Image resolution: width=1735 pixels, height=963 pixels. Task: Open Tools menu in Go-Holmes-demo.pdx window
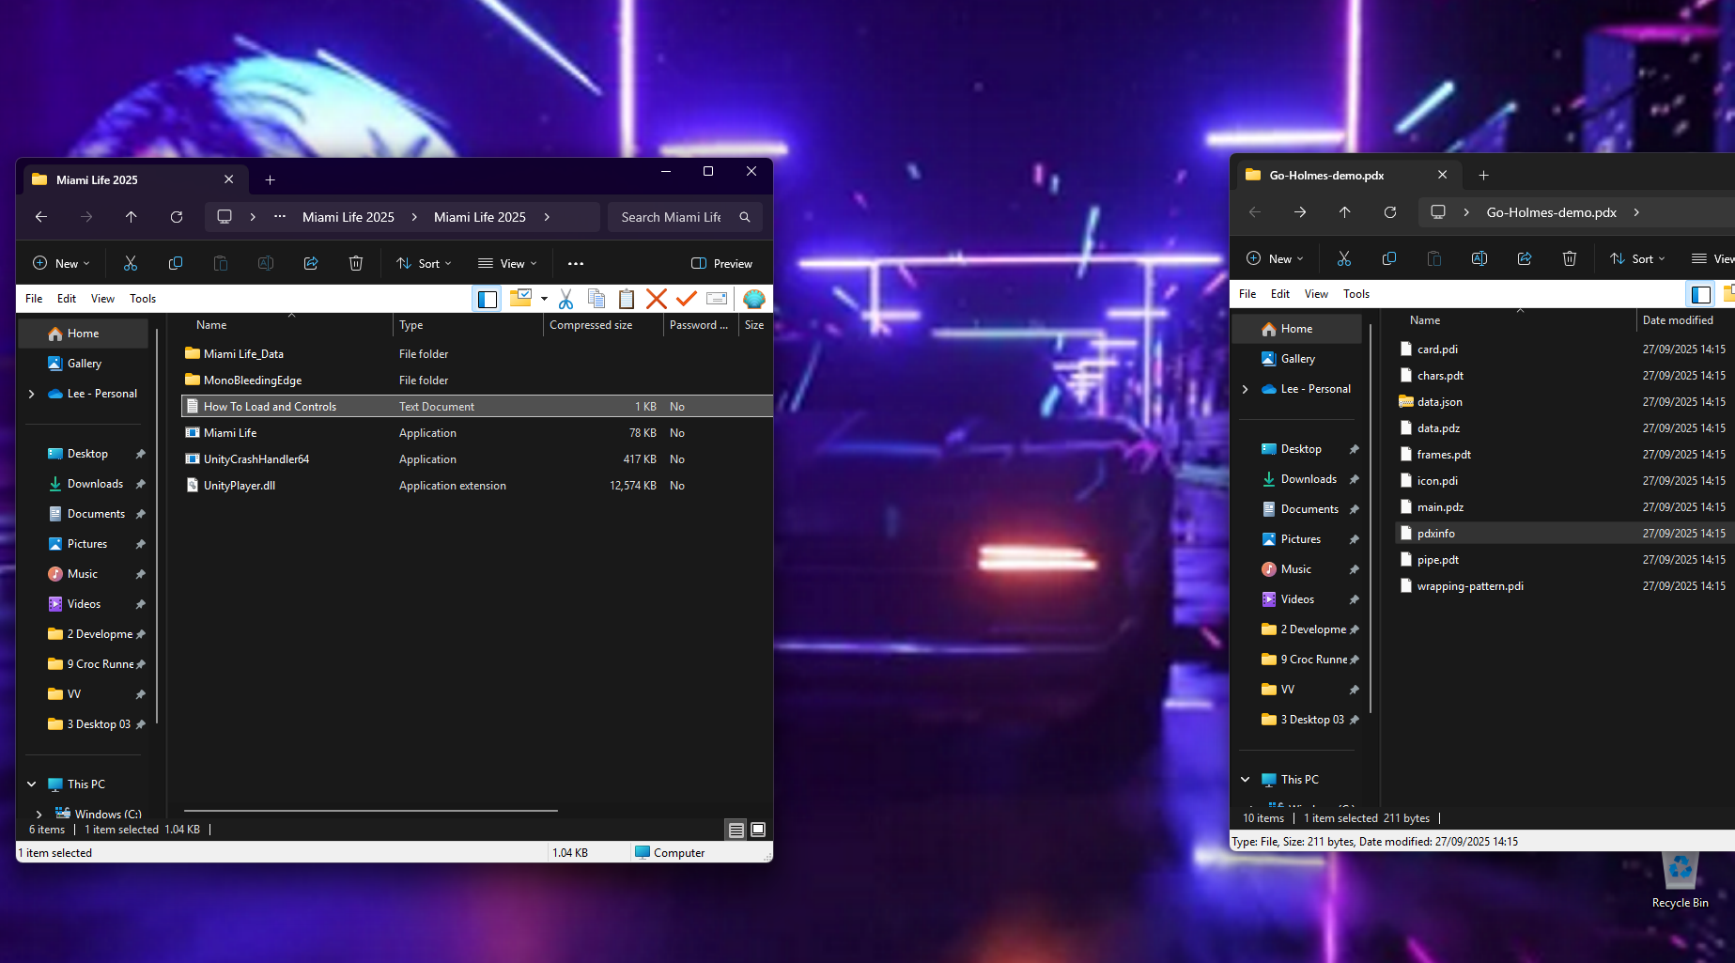point(1356,294)
